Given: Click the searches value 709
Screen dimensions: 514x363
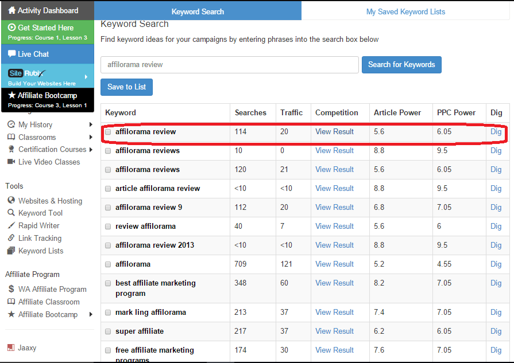Looking at the screenshot, I should coord(240,264).
